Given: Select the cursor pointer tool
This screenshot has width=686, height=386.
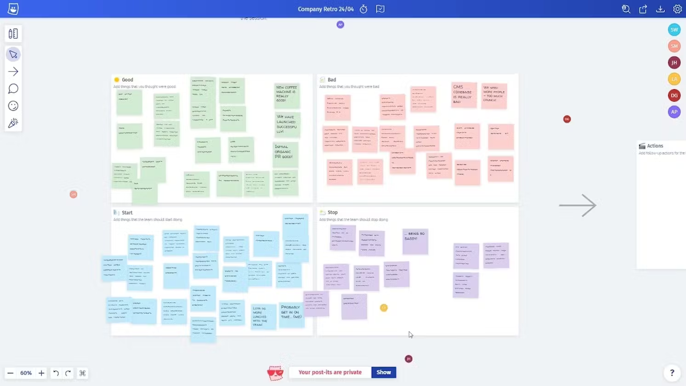Looking at the screenshot, I should tap(13, 55).
